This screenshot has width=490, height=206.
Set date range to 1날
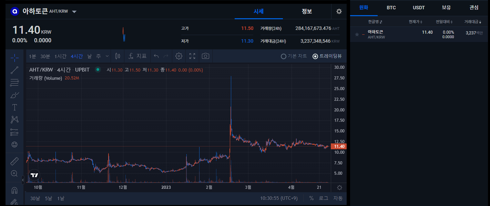click(61, 198)
